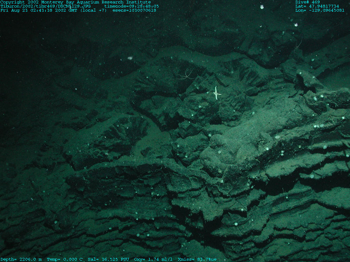Click the spindly brittle star above the sea star
Screen dimensions: 350x262
[x=186, y=75]
